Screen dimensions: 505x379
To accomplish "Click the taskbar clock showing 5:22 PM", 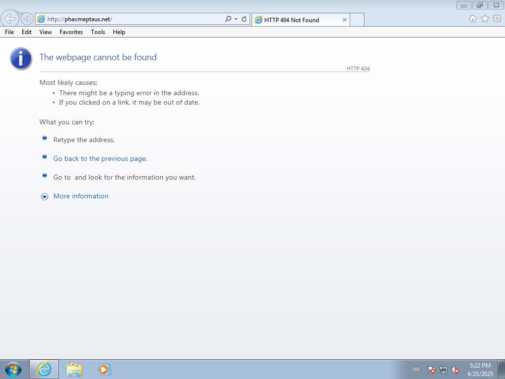I will 480,369.
